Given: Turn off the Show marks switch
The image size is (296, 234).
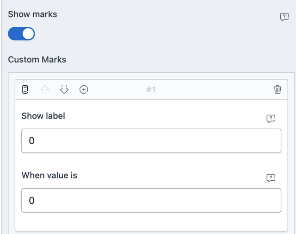Looking at the screenshot, I should (21, 34).
